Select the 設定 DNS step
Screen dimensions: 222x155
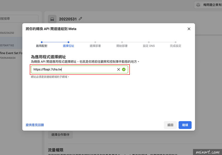tap(149, 46)
